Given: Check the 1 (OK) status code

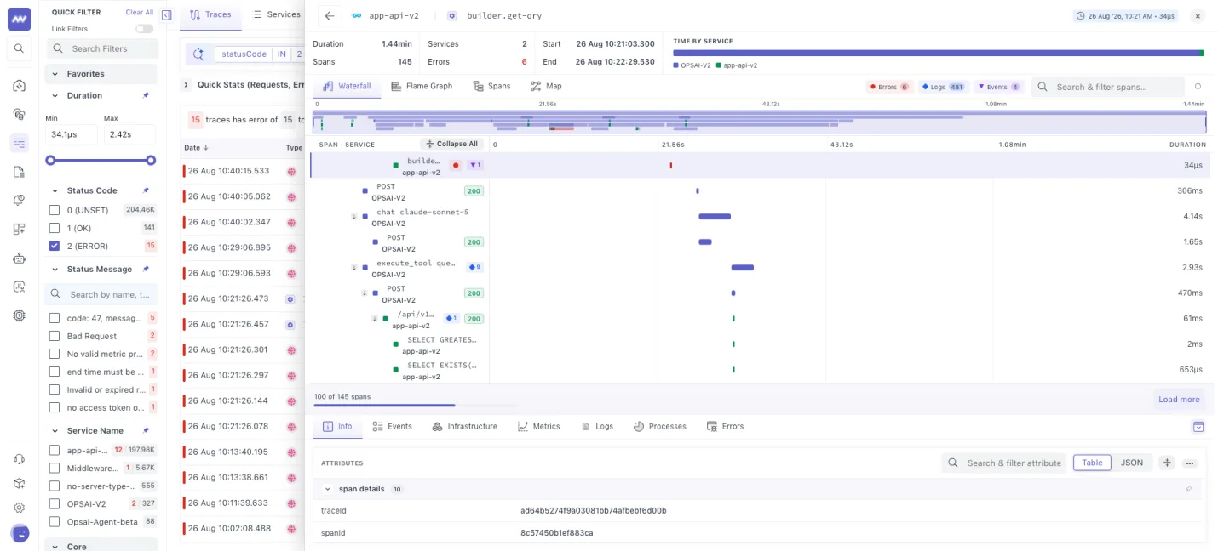Looking at the screenshot, I should 55,228.
